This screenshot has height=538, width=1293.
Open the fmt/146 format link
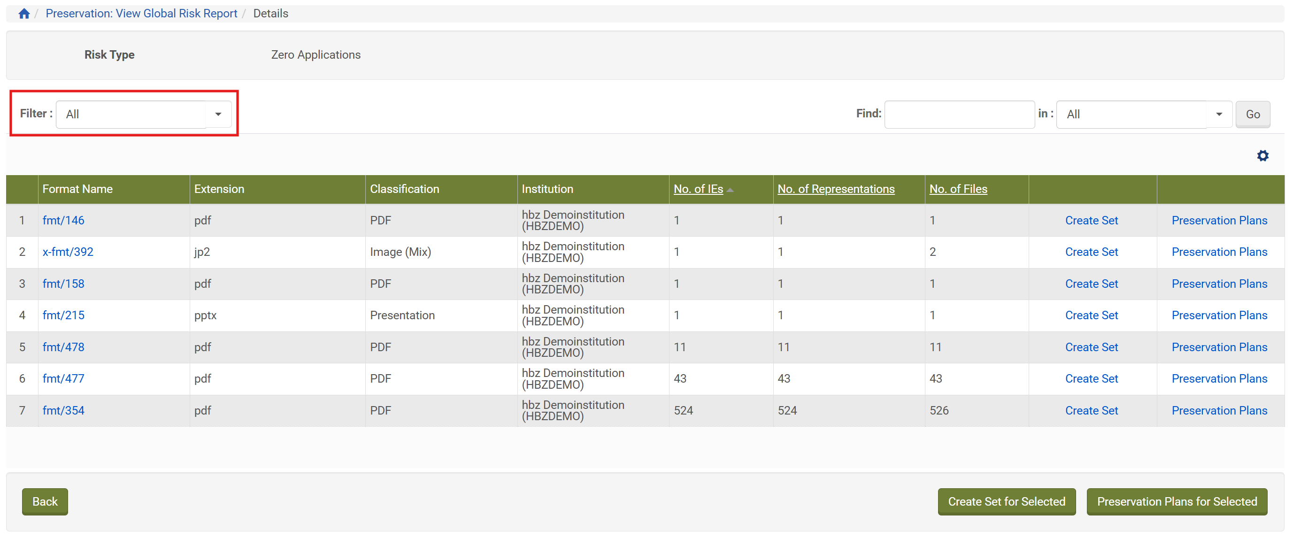(x=63, y=220)
